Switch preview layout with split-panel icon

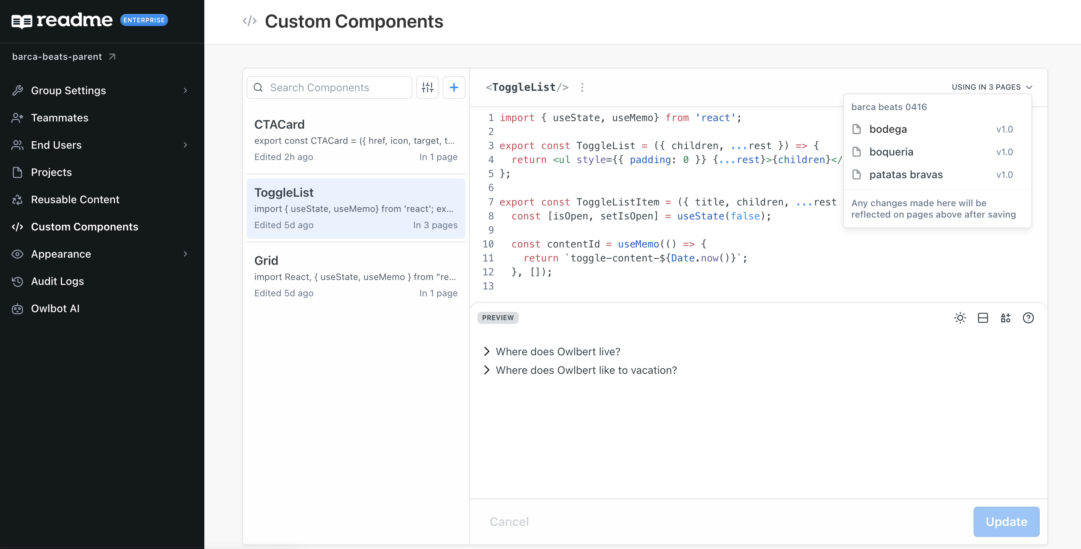(x=983, y=318)
